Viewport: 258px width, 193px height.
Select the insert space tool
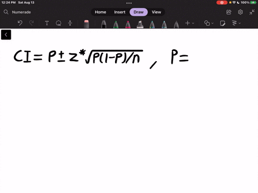pos(70,23)
